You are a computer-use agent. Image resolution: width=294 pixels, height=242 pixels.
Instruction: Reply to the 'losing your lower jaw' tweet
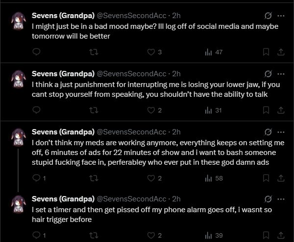[x=36, y=110]
